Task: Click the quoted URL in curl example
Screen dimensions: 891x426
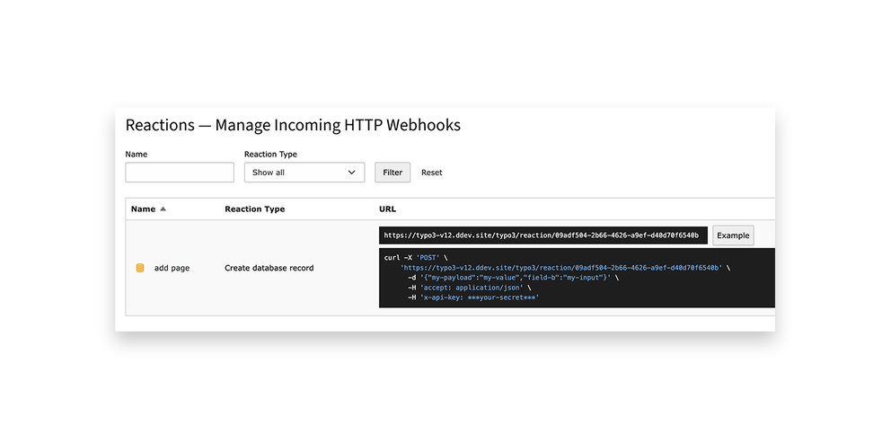Action: tap(561, 267)
